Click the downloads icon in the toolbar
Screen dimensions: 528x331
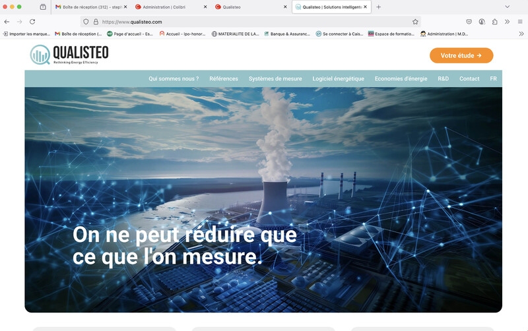(482, 22)
